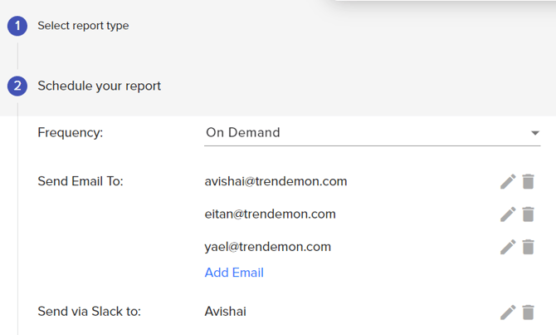Delete the Avishai Slack recipient

(529, 313)
